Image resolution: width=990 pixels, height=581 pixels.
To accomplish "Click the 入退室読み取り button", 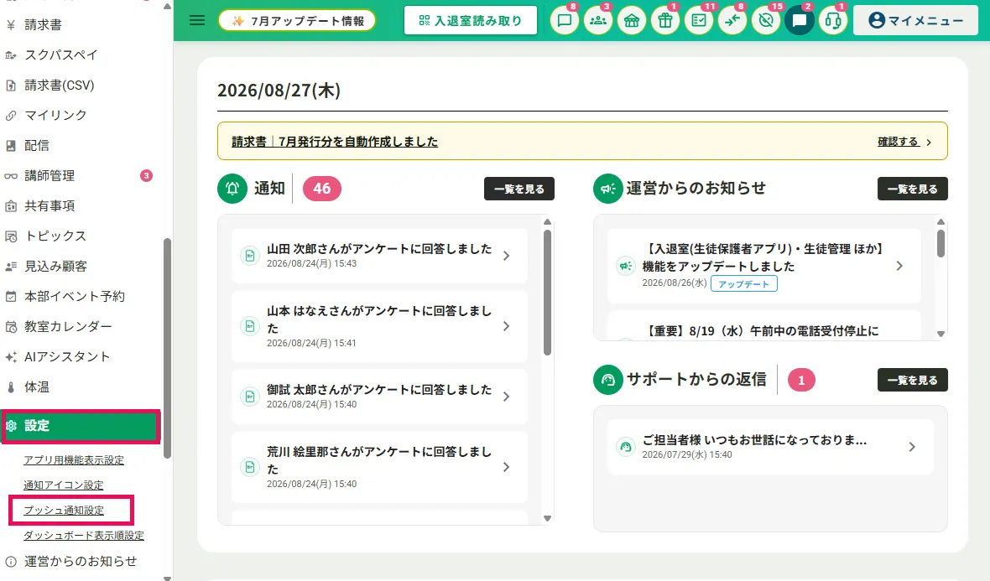I will pyautogui.click(x=471, y=20).
